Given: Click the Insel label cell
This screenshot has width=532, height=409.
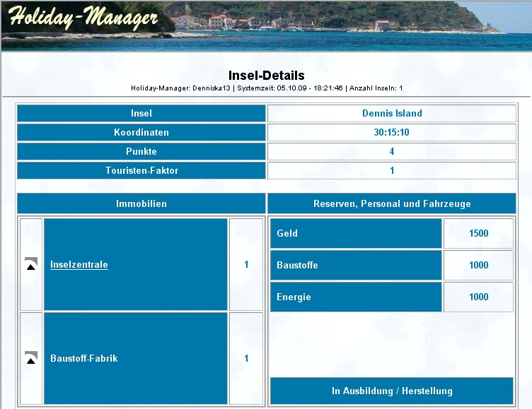Looking at the screenshot, I should [x=141, y=113].
